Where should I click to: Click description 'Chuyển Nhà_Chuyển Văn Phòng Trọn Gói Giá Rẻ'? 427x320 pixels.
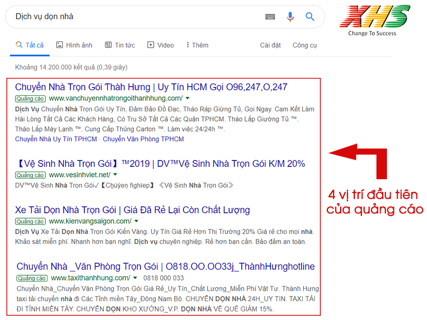[x=168, y=299]
